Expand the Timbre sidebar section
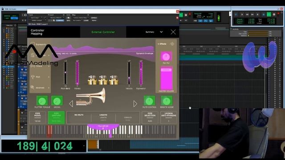 pos(40,66)
